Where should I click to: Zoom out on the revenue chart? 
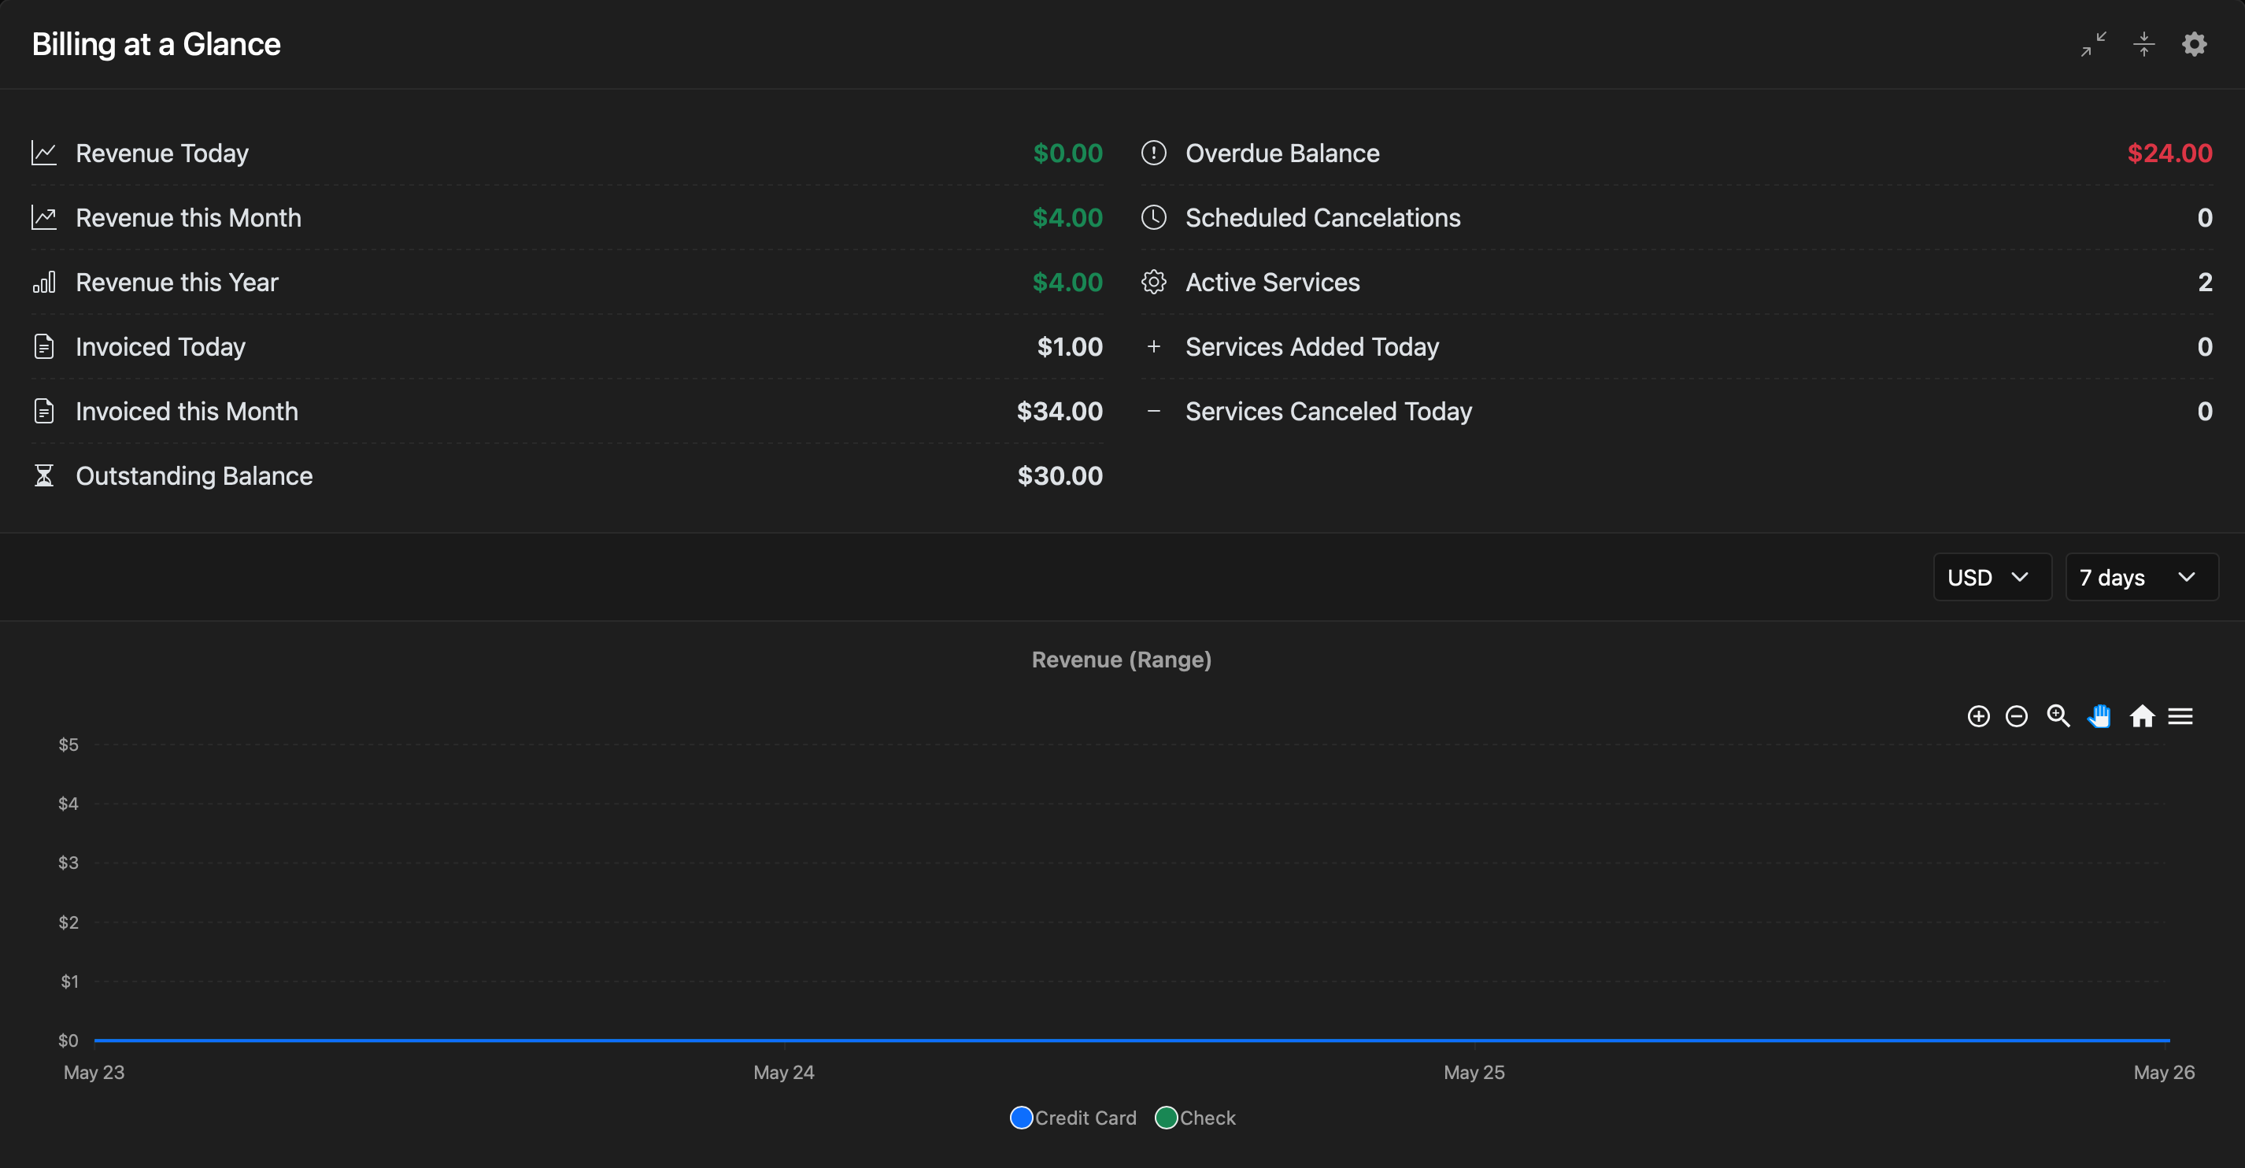tap(2017, 716)
